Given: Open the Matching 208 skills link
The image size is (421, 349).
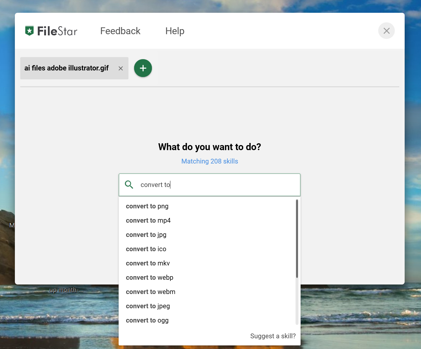Looking at the screenshot, I should 210,161.
